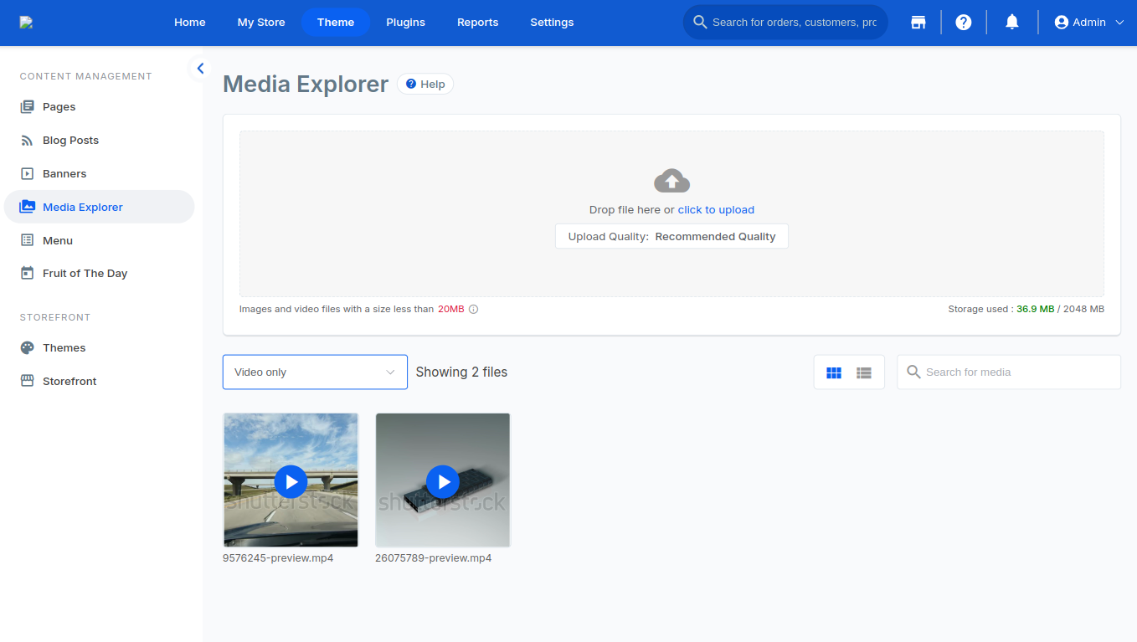Viewport: 1137px width, 642px height.
Task: Switch to list view layout
Action: [864, 372]
